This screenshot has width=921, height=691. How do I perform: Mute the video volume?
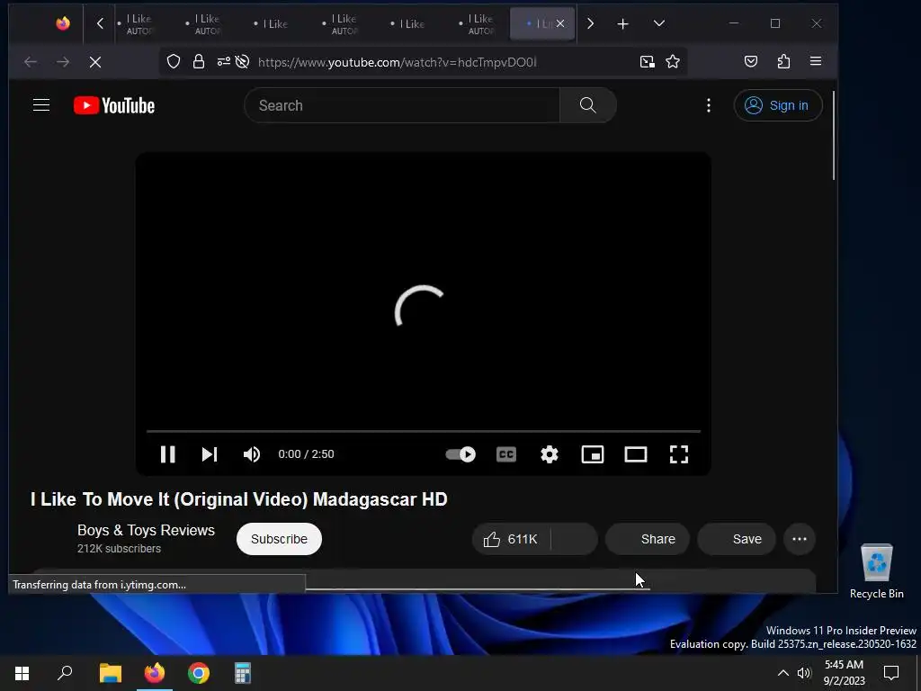pos(252,454)
